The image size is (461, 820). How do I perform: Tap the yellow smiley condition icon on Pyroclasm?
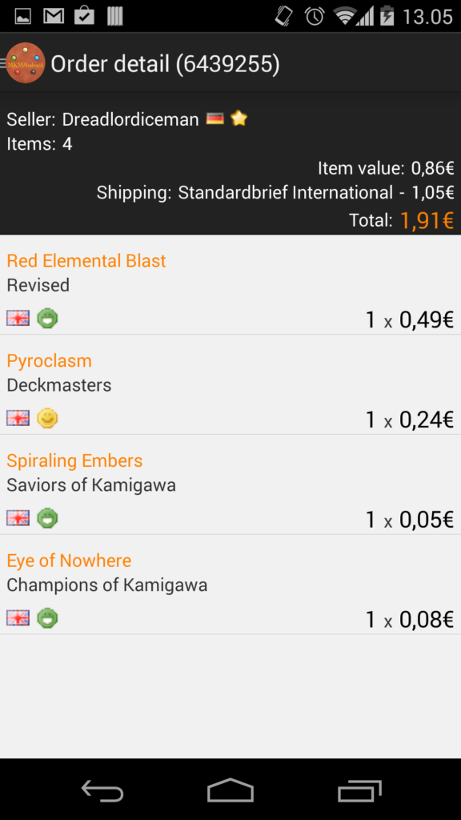pyautogui.click(x=47, y=418)
